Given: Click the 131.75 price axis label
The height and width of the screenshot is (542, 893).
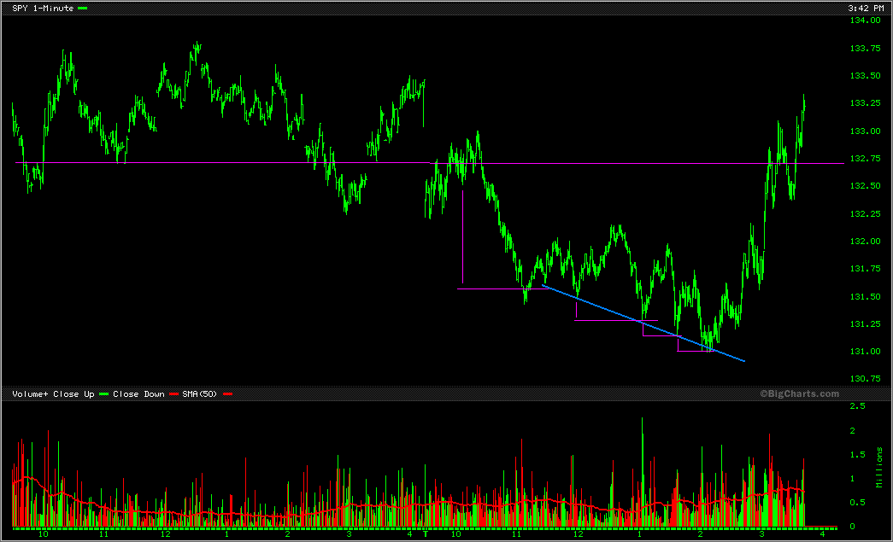Looking at the screenshot, I should [x=865, y=269].
